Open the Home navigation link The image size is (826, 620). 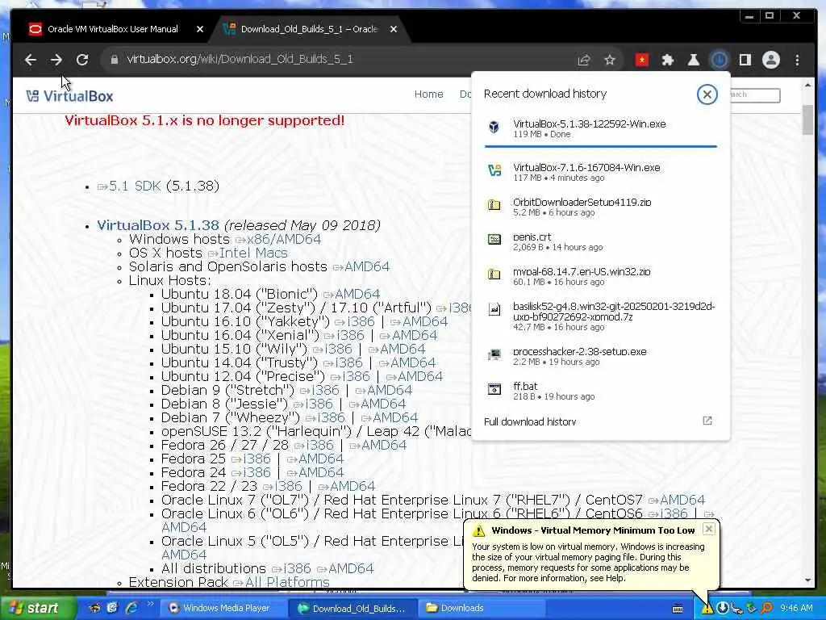point(429,94)
